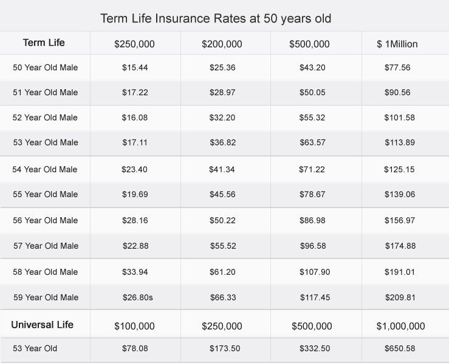449x364 pixels.
Task: Select the "54 Year Old Male" row label
Action: point(46,169)
